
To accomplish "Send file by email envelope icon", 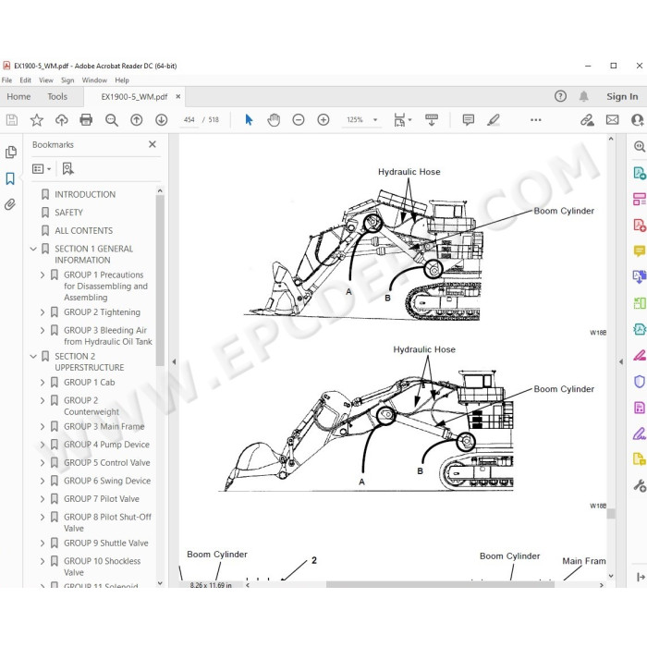I will coord(612,120).
